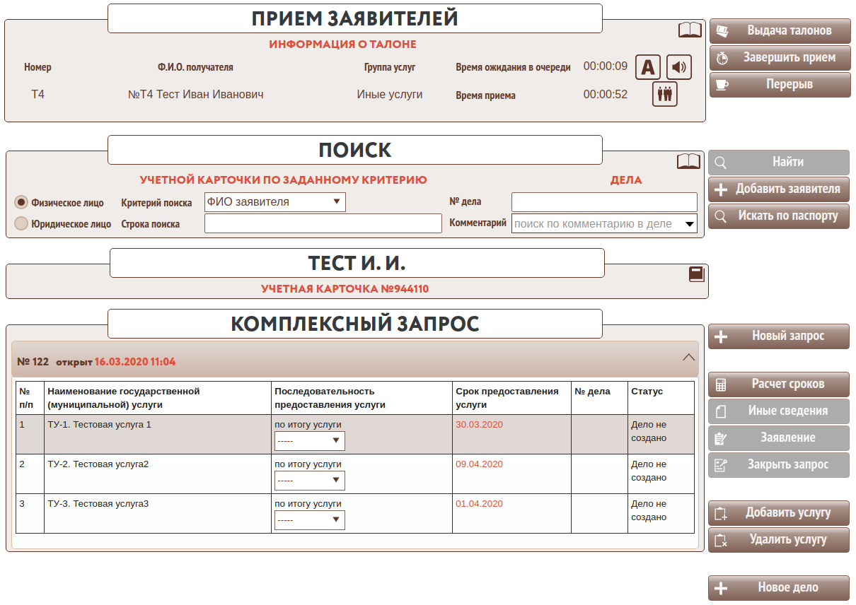
Task: Open the Комментарий search dropdown
Action: pyautogui.click(x=603, y=224)
